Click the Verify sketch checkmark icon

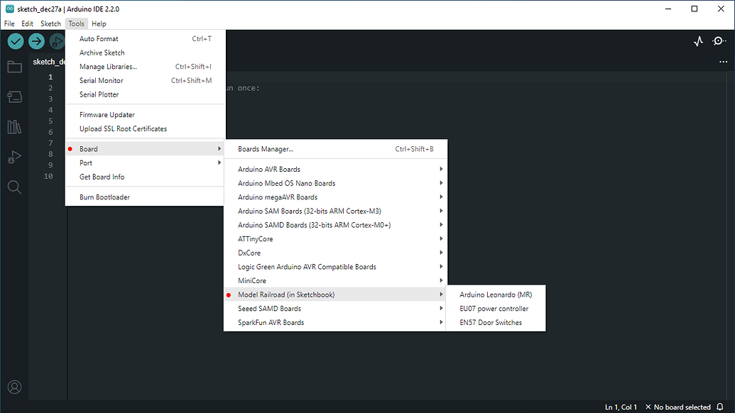(x=15, y=41)
